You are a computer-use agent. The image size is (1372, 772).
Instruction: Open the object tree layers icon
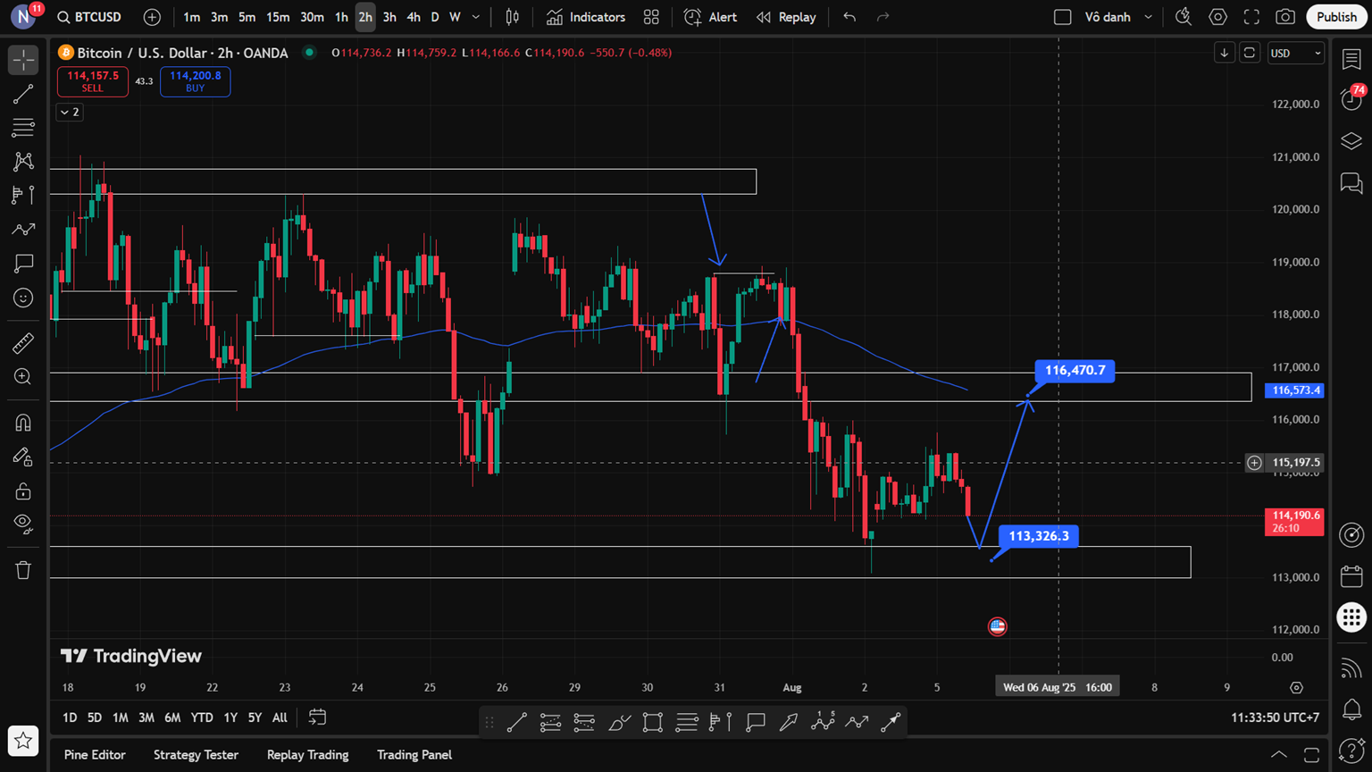tap(1351, 141)
